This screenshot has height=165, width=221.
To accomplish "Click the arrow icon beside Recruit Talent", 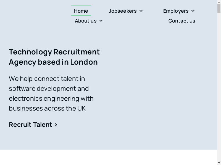I will 56,125.
